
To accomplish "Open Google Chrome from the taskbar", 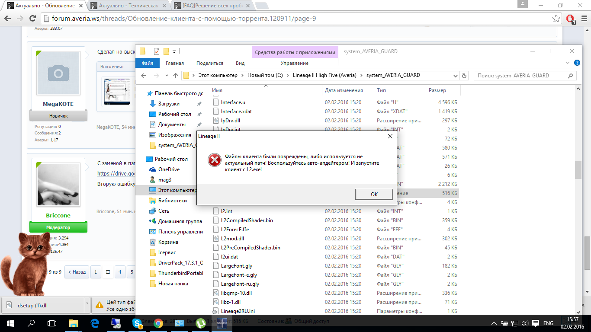I will pos(158,323).
